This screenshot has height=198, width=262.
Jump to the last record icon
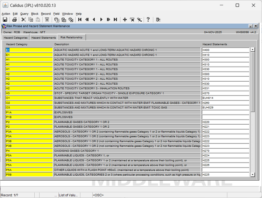[x=115, y=19]
